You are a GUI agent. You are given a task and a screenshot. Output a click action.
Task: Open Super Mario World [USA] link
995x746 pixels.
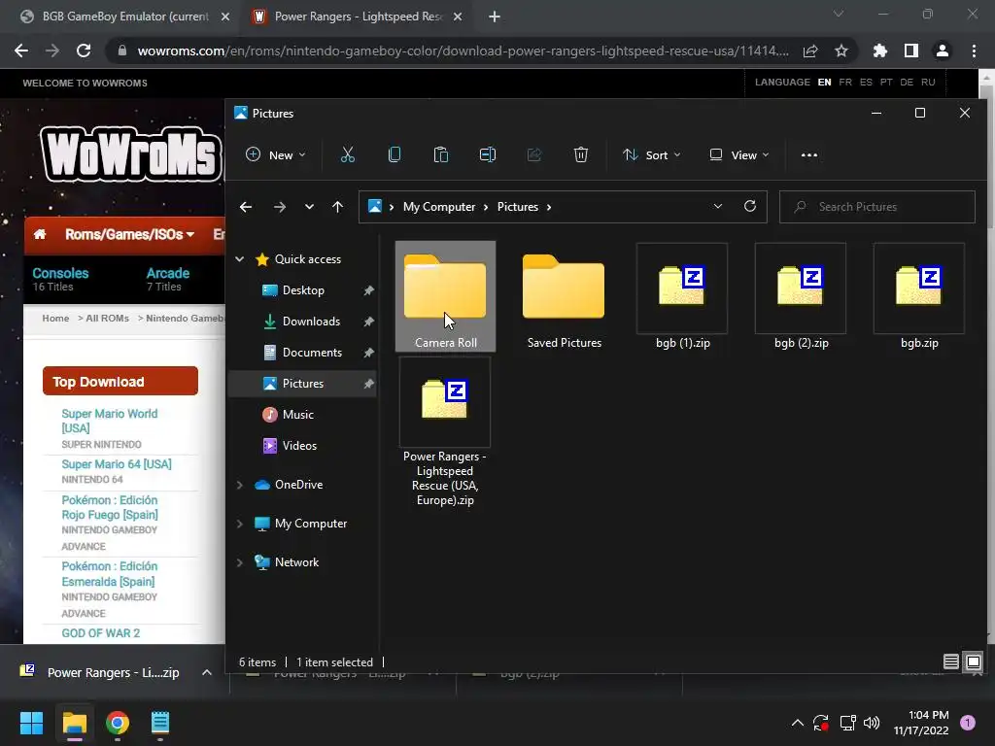[x=110, y=421]
